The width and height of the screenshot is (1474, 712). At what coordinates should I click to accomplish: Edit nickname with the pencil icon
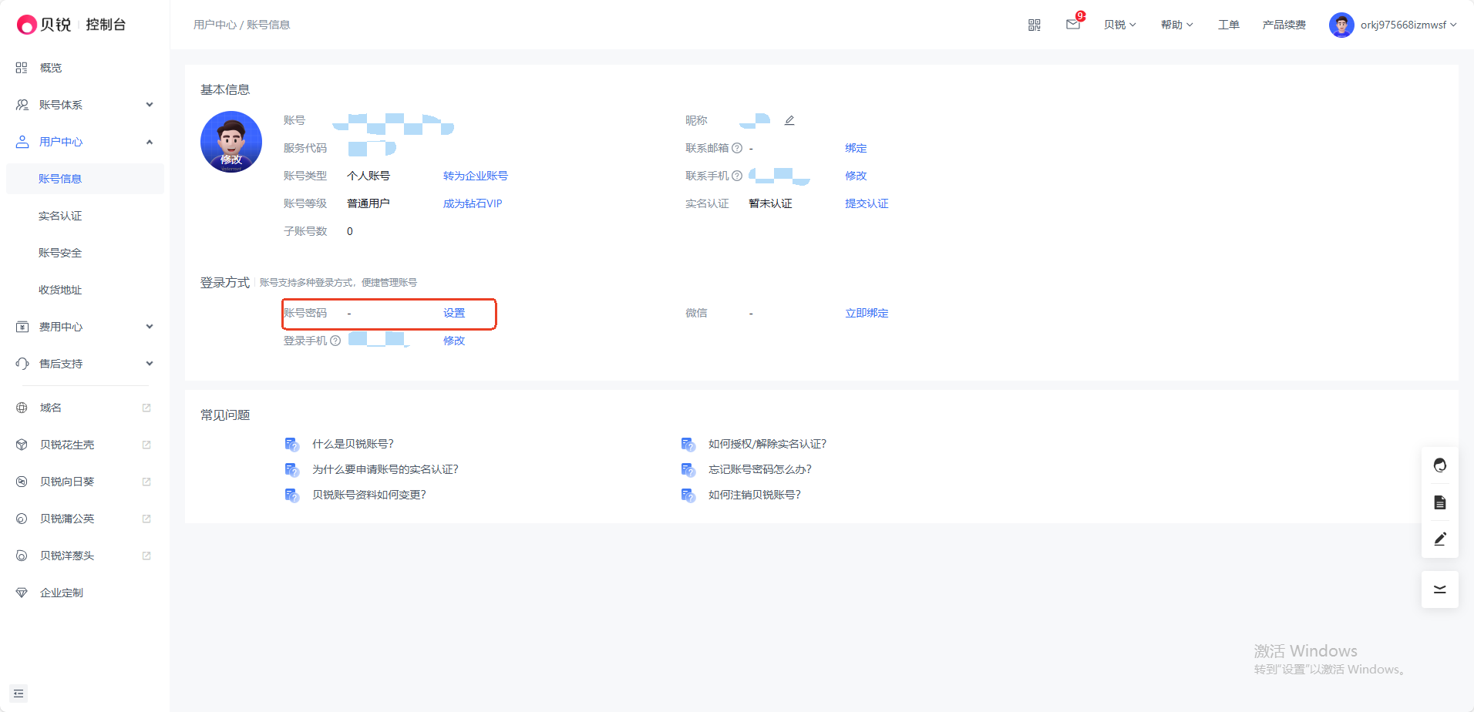789,120
